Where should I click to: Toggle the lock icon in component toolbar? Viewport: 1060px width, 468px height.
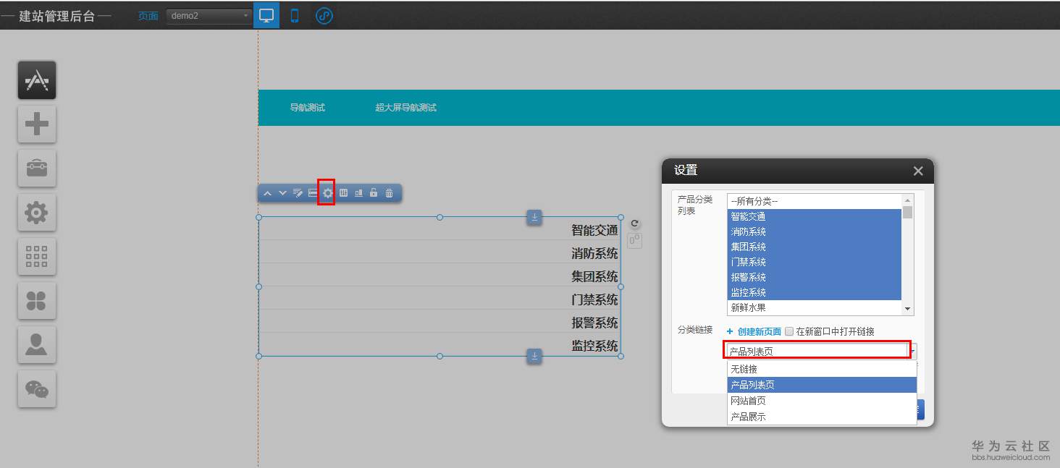pyautogui.click(x=374, y=193)
